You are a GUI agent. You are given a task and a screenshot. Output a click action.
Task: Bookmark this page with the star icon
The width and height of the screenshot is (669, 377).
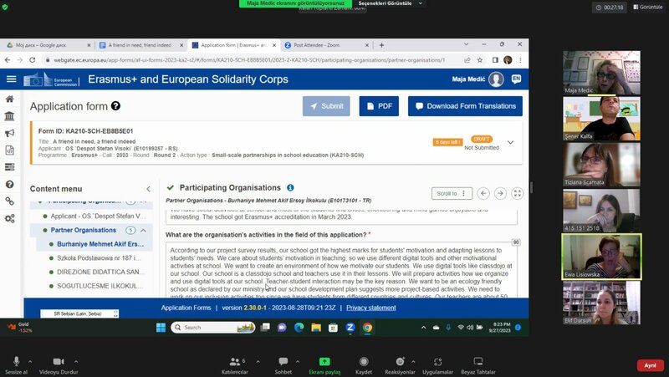click(x=480, y=60)
